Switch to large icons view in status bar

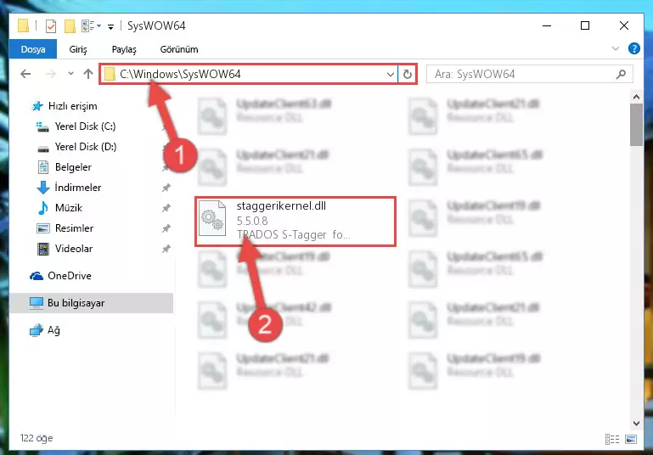631,439
